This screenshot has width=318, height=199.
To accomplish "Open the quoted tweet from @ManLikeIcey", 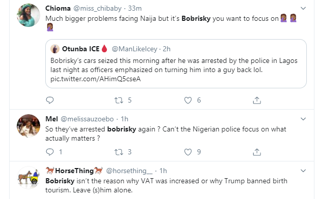I will pos(176,63).
